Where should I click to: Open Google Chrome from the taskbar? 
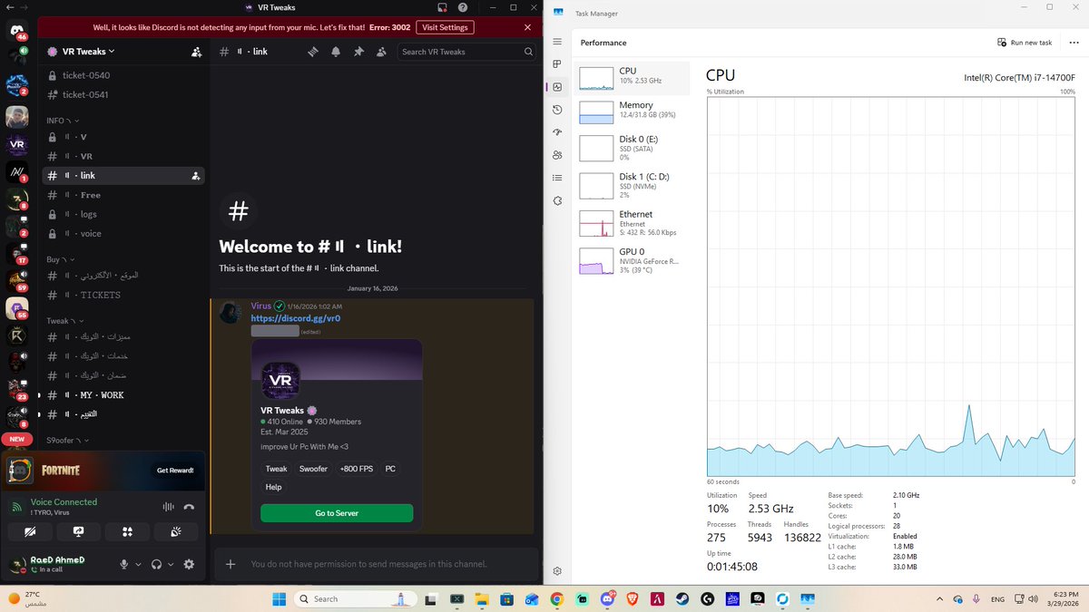pos(556,598)
